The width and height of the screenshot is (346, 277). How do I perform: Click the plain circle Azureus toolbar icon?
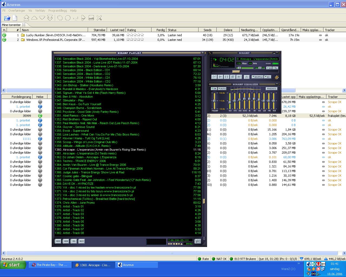tap(68, 18)
